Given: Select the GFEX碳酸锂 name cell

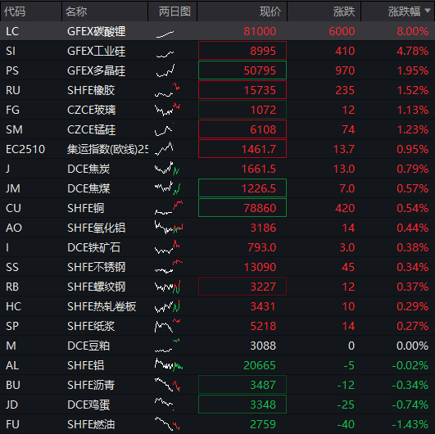Looking at the screenshot, I should [x=97, y=31].
